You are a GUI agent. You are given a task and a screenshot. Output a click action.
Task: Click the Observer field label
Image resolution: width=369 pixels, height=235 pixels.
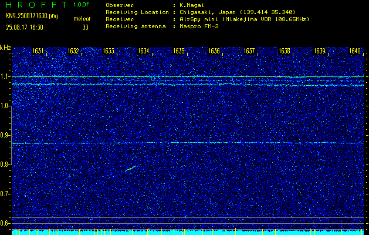(x=120, y=5)
